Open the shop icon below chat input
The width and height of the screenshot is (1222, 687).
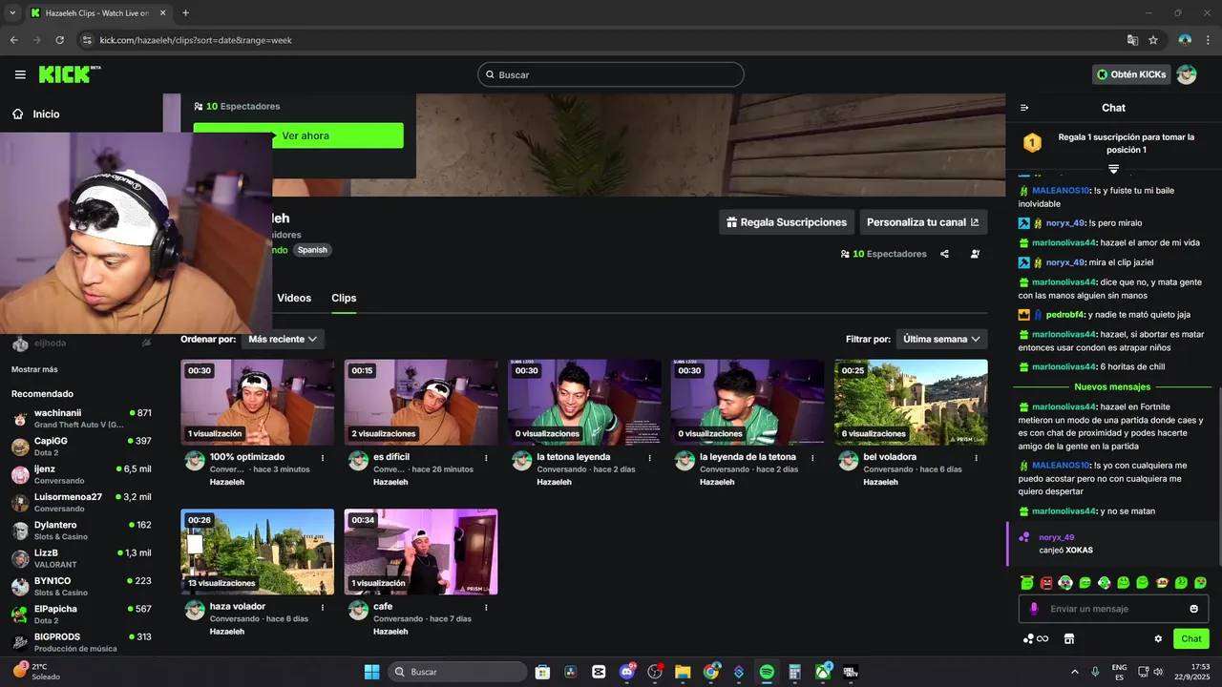pos(1069,638)
